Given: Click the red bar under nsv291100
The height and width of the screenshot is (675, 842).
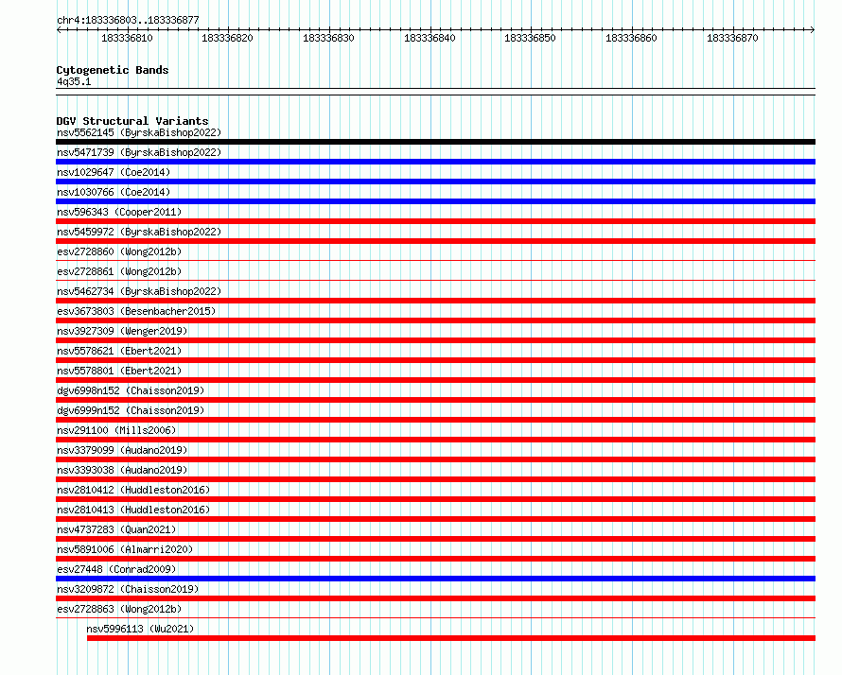Looking at the screenshot, I should coord(435,440).
